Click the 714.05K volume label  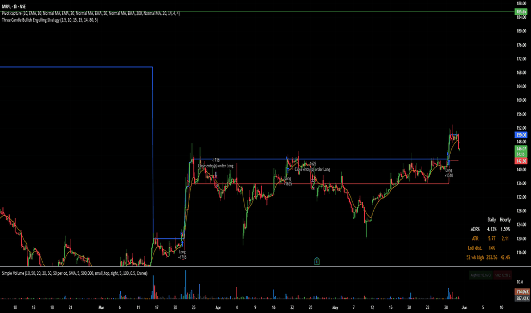tap(521, 292)
